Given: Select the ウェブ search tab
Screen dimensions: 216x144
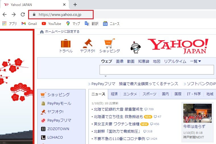Looking at the screenshot, I should (x=107, y=61).
